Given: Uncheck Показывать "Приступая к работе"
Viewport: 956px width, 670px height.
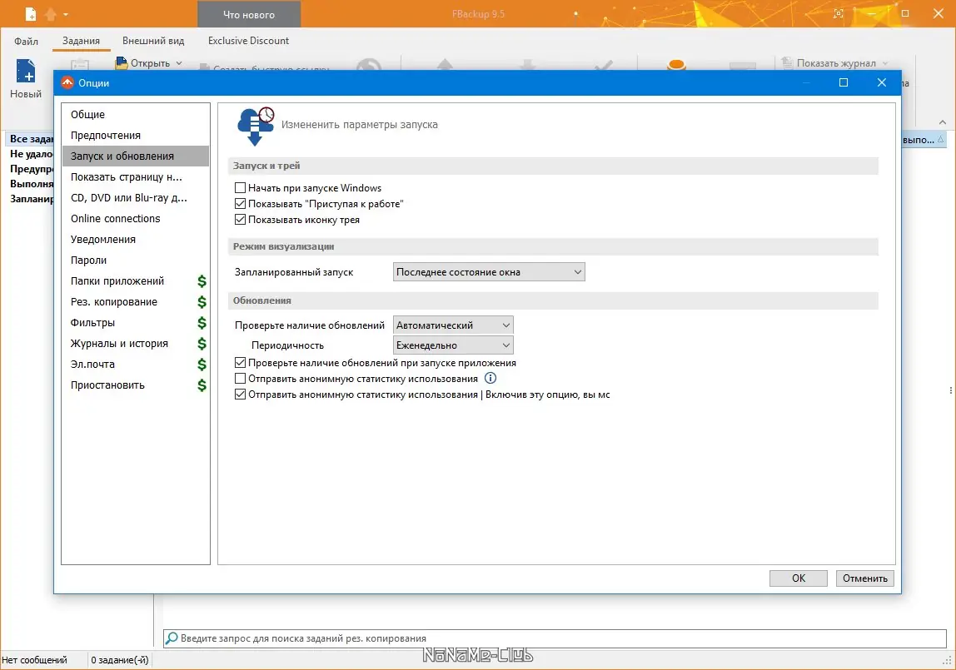Looking at the screenshot, I should [240, 203].
